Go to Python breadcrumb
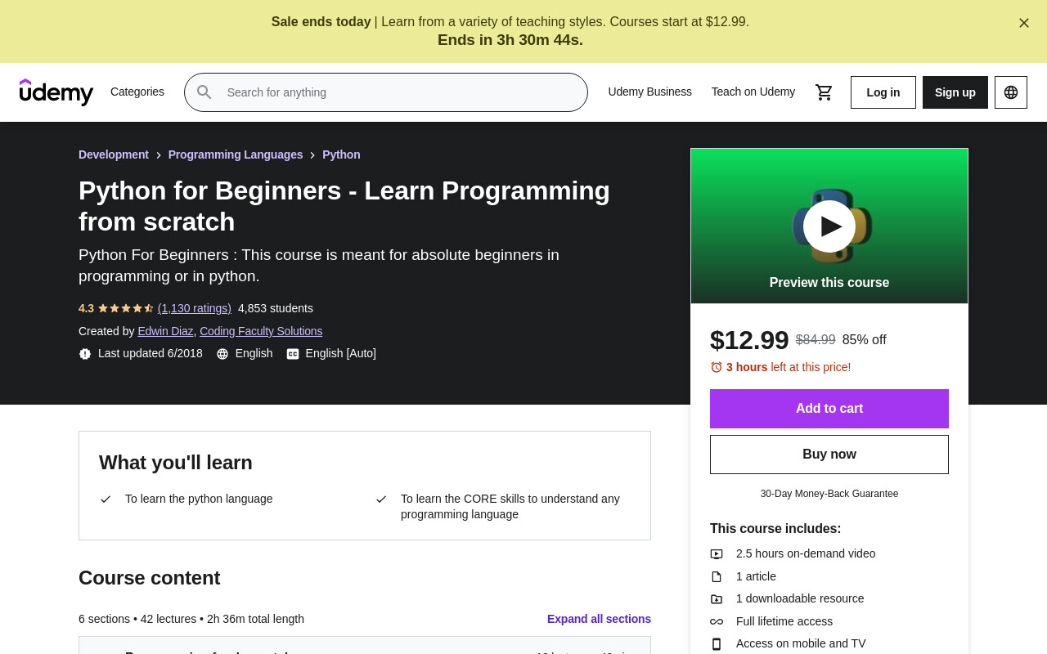1047x654 pixels. tap(341, 155)
